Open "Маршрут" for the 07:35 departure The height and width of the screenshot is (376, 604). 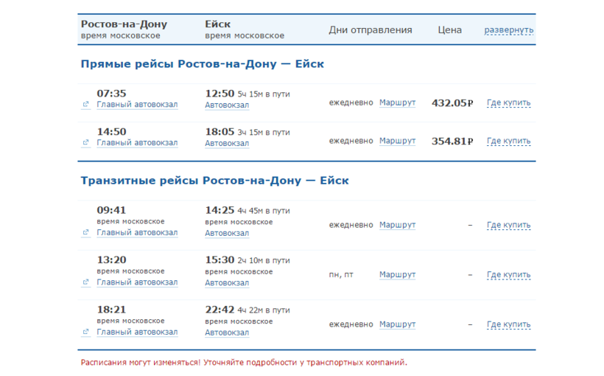[397, 102]
